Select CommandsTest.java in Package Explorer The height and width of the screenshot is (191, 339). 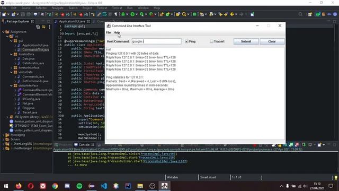coord(35,50)
